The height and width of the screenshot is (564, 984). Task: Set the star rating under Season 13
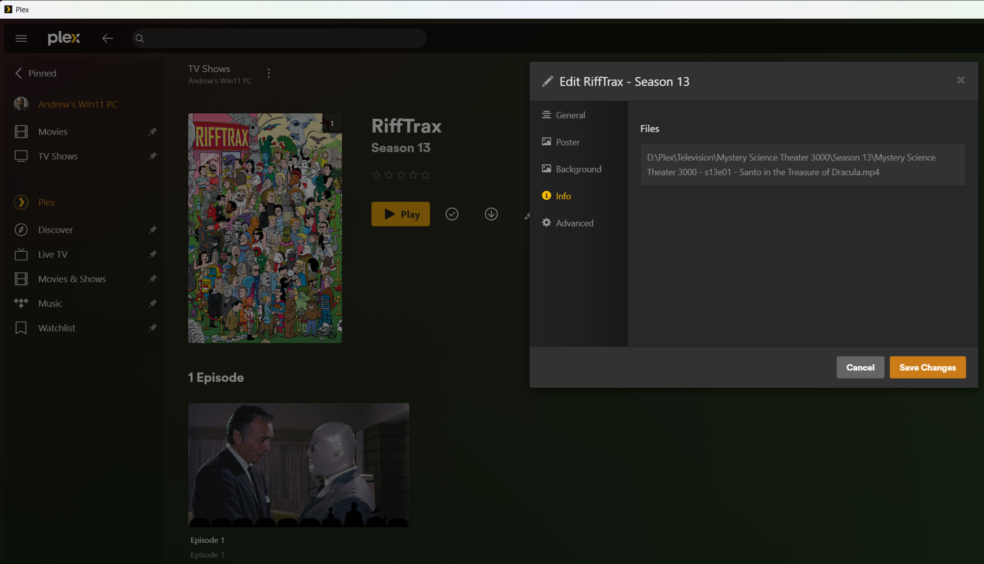point(400,175)
